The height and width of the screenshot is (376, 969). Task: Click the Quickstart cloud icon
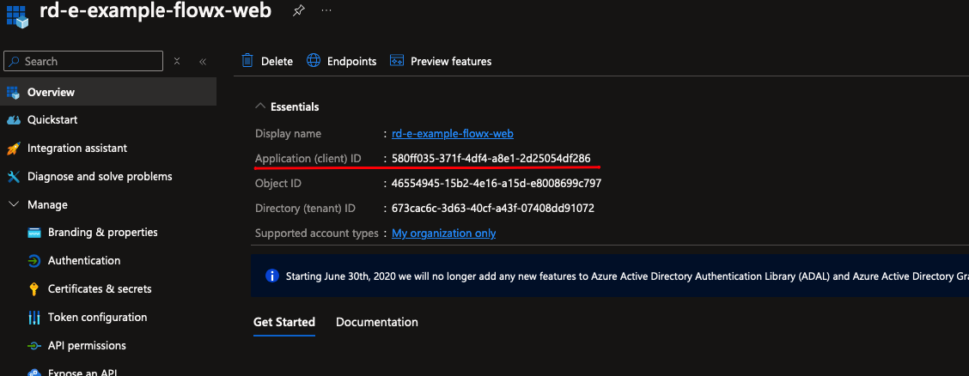click(x=14, y=120)
